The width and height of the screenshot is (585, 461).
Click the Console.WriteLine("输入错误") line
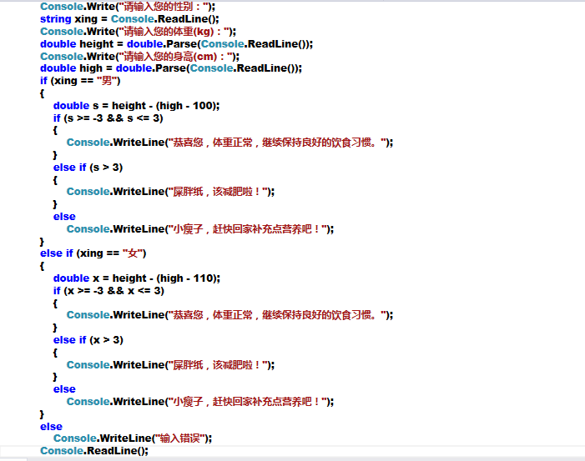coord(133,438)
